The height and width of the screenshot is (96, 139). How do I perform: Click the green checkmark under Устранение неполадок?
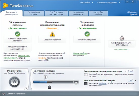(87, 34)
